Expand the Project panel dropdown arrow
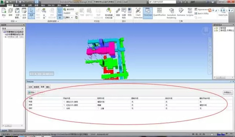 tap(16, 21)
